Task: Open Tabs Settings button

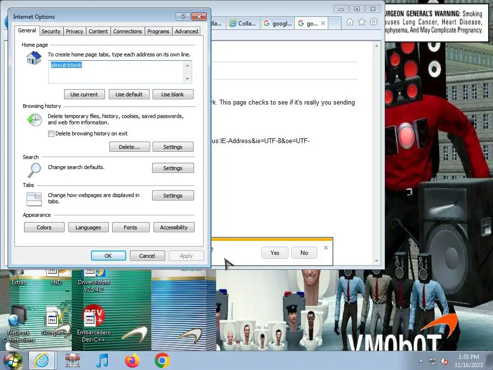Action: (173, 196)
